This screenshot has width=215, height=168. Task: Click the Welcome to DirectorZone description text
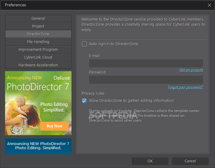(x=143, y=25)
